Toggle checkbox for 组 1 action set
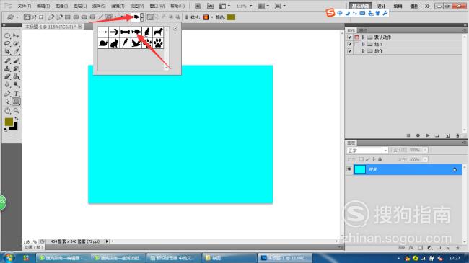The width and height of the screenshot is (469, 263). click(x=349, y=44)
